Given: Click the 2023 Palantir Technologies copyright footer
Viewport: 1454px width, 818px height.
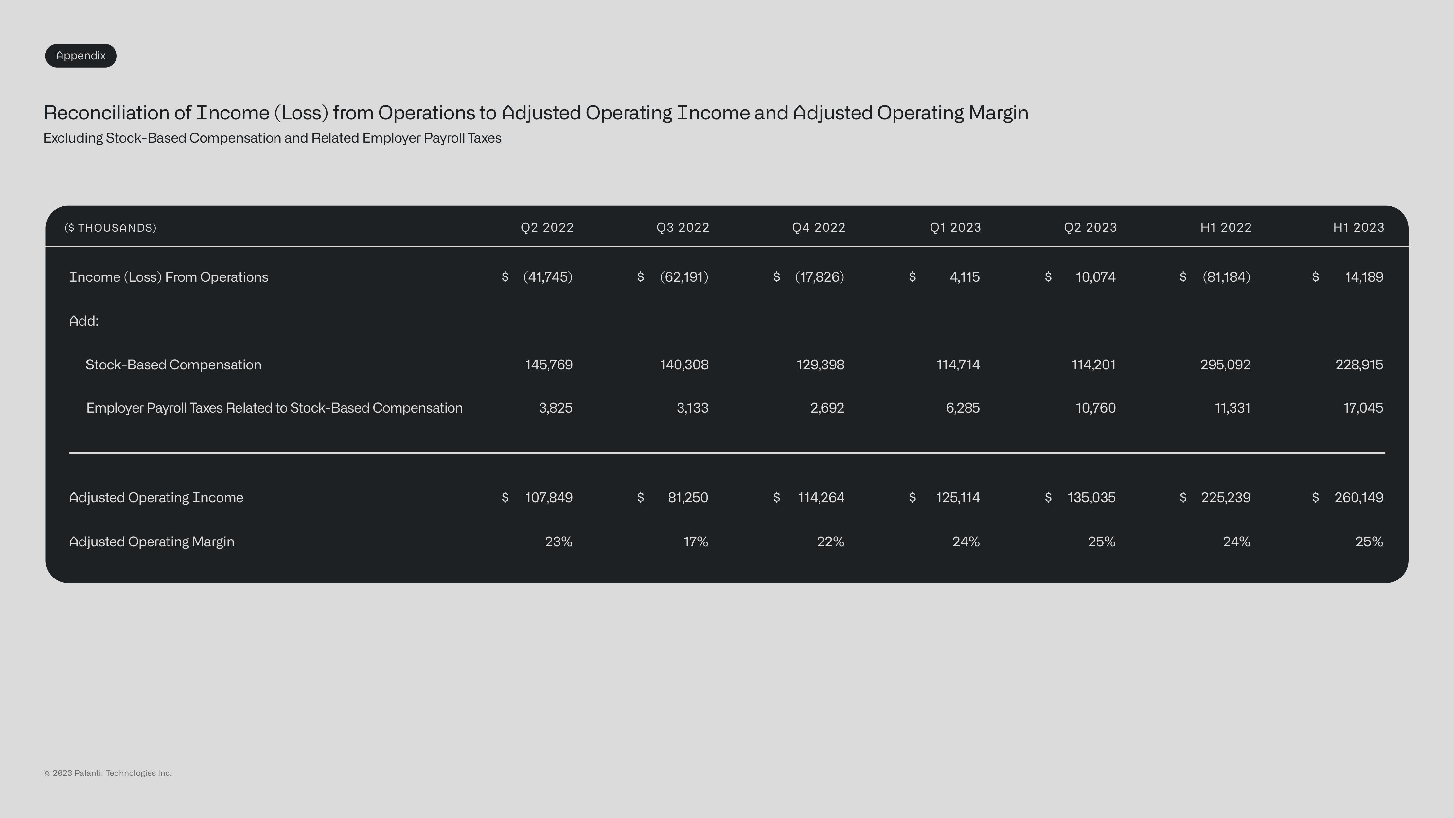Looking at the screenshot, I should [x=108, y=774].
